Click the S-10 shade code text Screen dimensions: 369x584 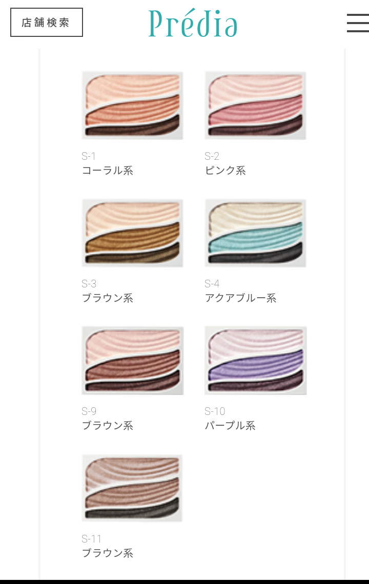[215, 411]
